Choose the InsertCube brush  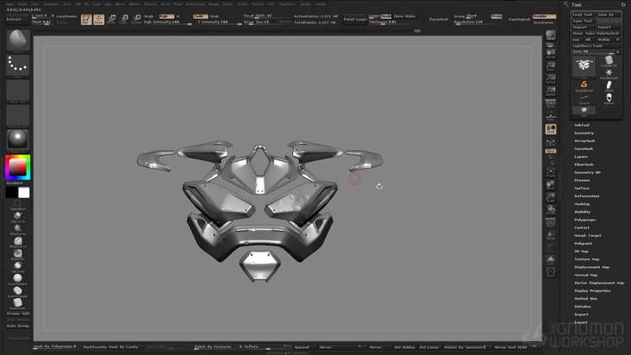coord(18,303)
